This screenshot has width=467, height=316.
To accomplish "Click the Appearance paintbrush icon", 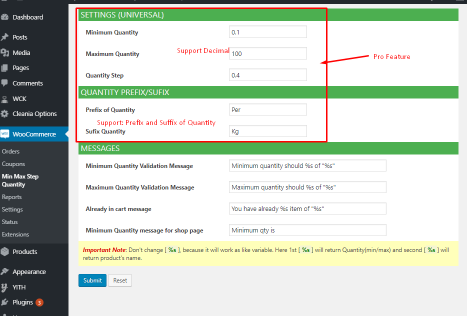I will coord(5,271).
